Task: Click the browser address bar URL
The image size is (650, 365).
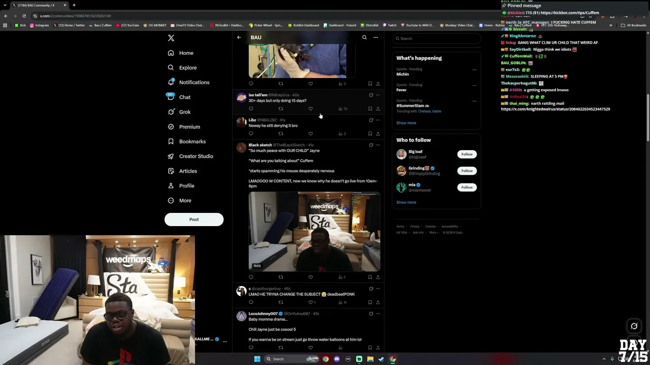Action: click(76, 16)
